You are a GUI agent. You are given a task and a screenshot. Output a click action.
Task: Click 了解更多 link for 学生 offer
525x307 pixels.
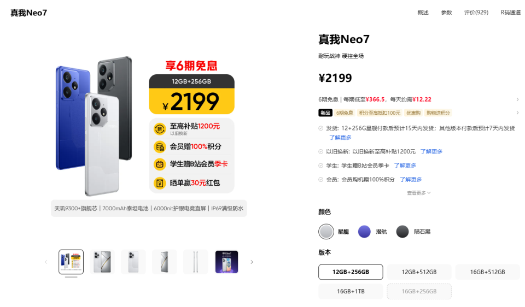tap(405, 166)
